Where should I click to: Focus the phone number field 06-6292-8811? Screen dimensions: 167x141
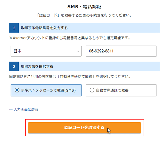pyautogui.click(x=121, y=51)
